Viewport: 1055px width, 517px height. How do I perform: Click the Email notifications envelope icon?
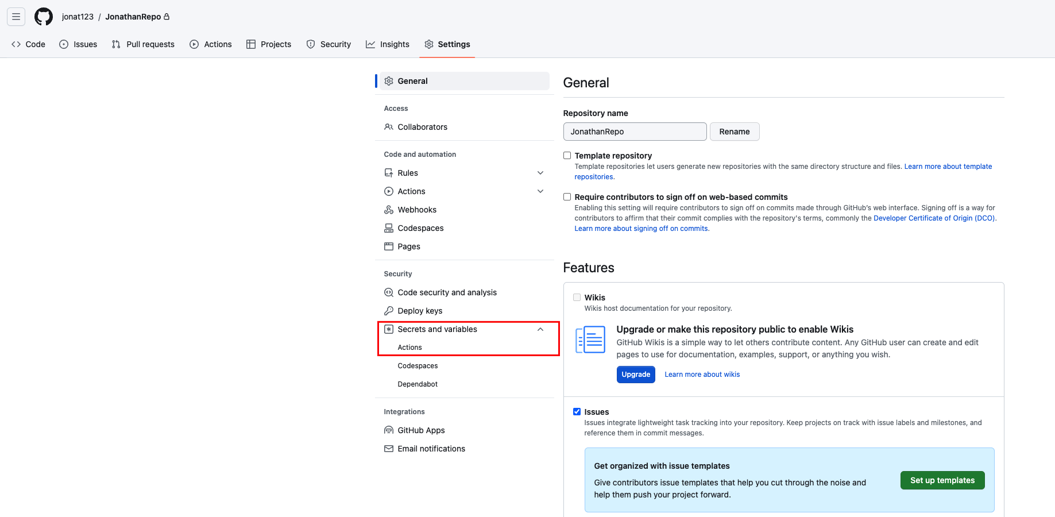point(389,449)
